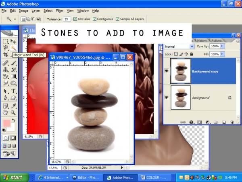Image resolution: width=242 pixels, height=182 pixels.
Task: Select the Healing Brush tool
Action: 5,63
